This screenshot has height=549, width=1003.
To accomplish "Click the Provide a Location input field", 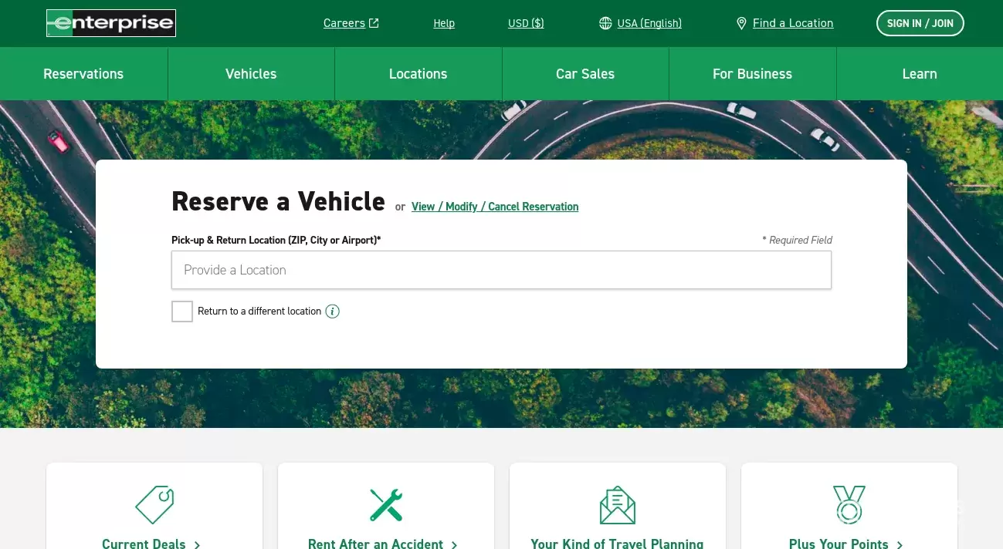I will point(501,270).
